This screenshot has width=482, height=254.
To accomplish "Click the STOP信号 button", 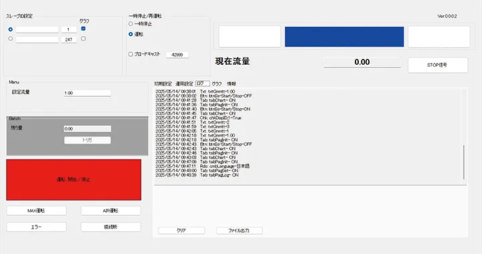I will coord(438,65).
